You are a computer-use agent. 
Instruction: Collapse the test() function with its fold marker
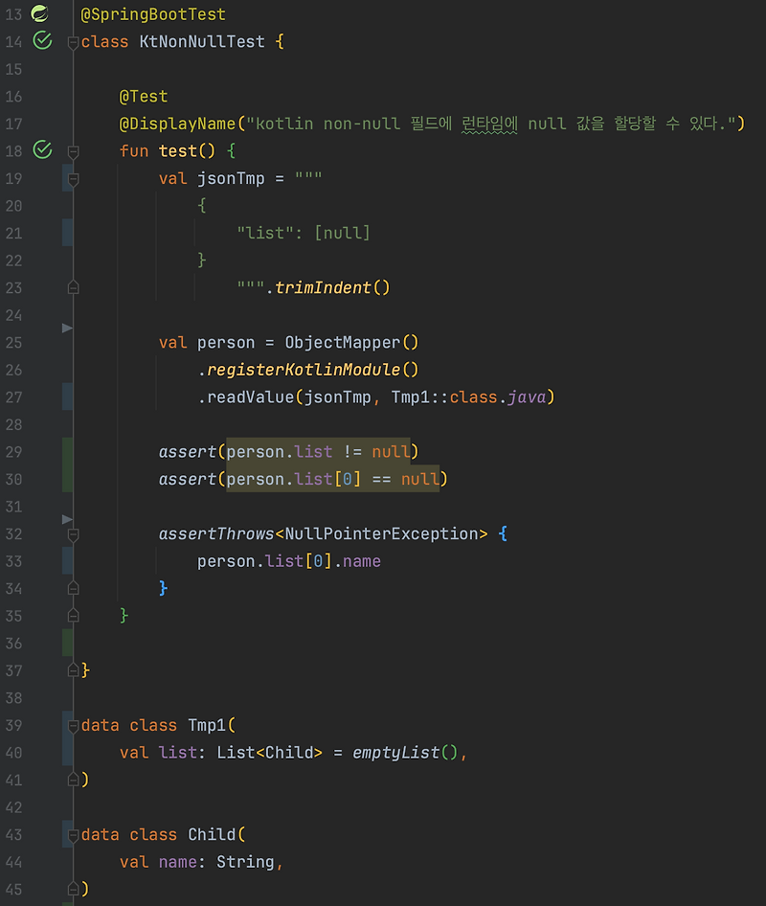point(73,150)
